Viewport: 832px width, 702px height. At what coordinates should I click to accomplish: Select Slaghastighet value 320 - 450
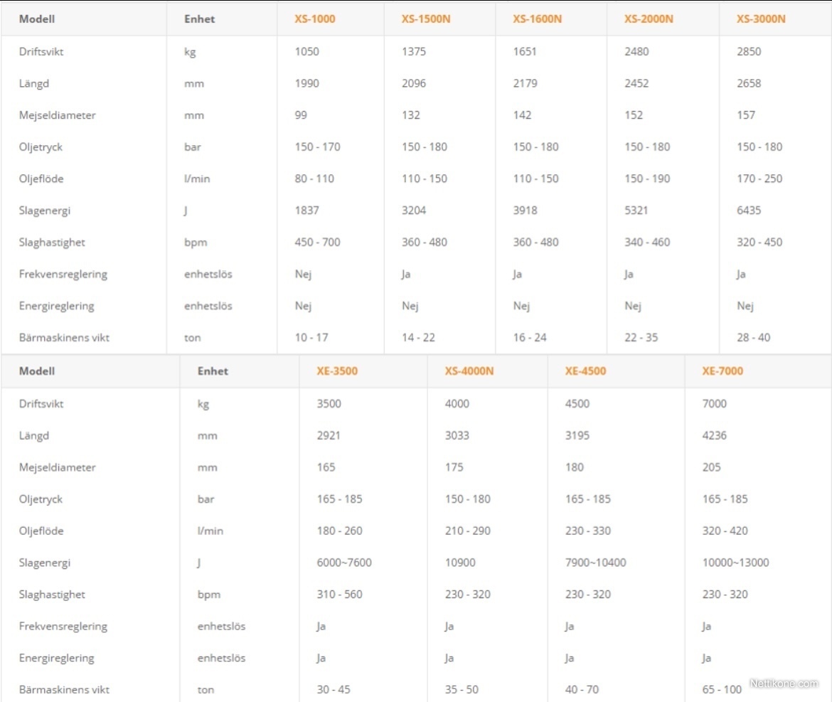[x=759, y=243]
